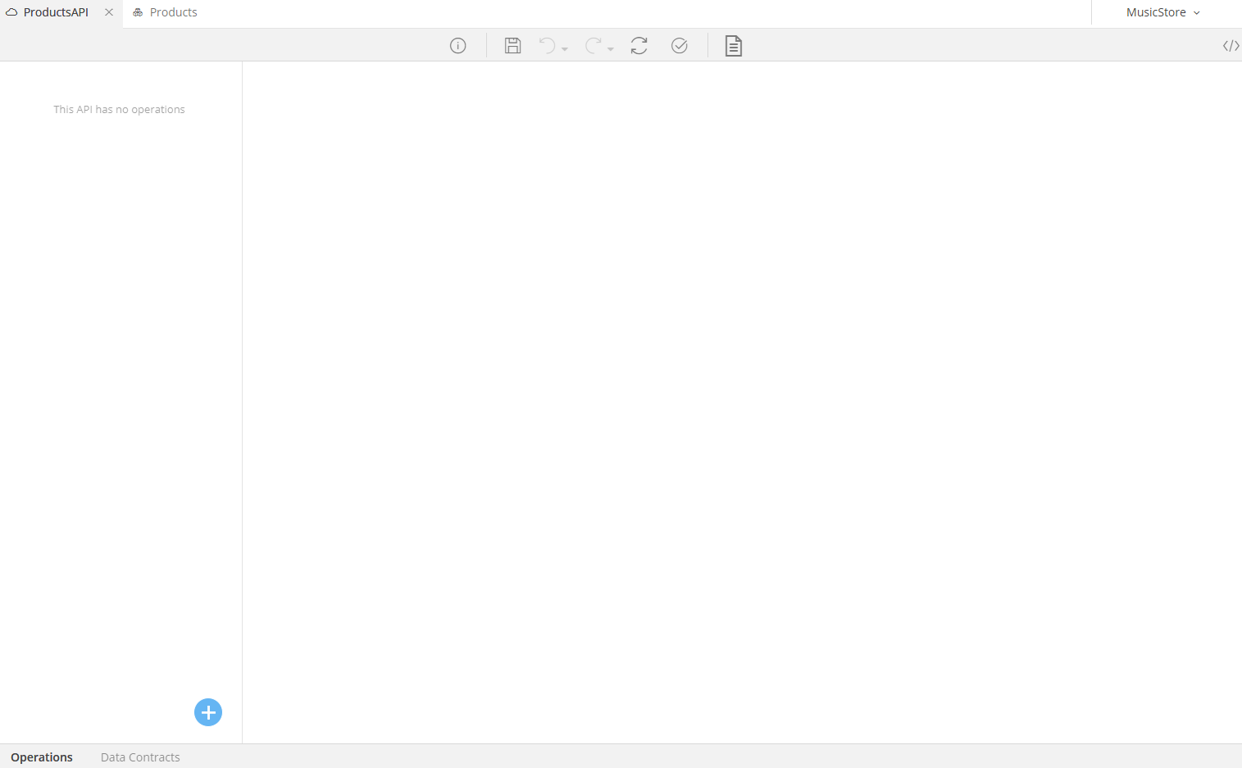Open the API info panel

(x=457, y=45)
